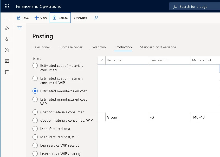Click the select-all checkmark column header
This screenshot has width=220, height=157.
[x=101, y=60]
